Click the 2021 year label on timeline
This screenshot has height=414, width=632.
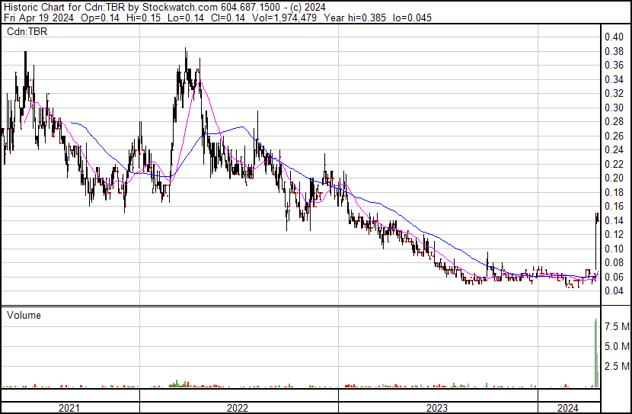click(69, 408)
